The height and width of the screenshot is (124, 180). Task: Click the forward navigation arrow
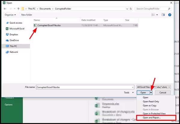click(x=10, y=9)
